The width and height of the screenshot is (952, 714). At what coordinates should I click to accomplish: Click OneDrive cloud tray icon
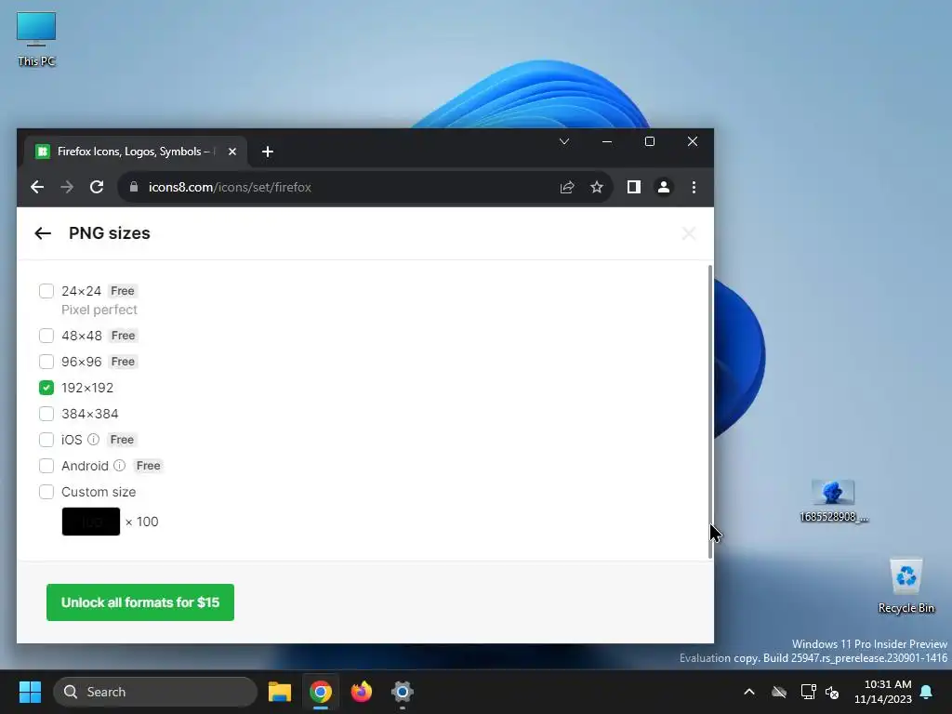(779, 692)
